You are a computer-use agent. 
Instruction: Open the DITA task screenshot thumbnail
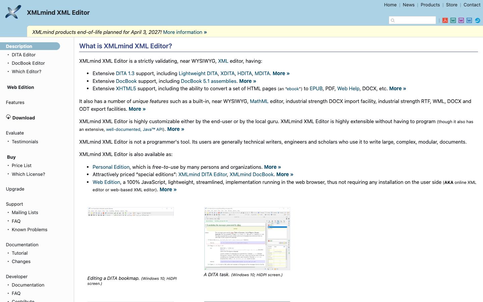click(247, 239)
